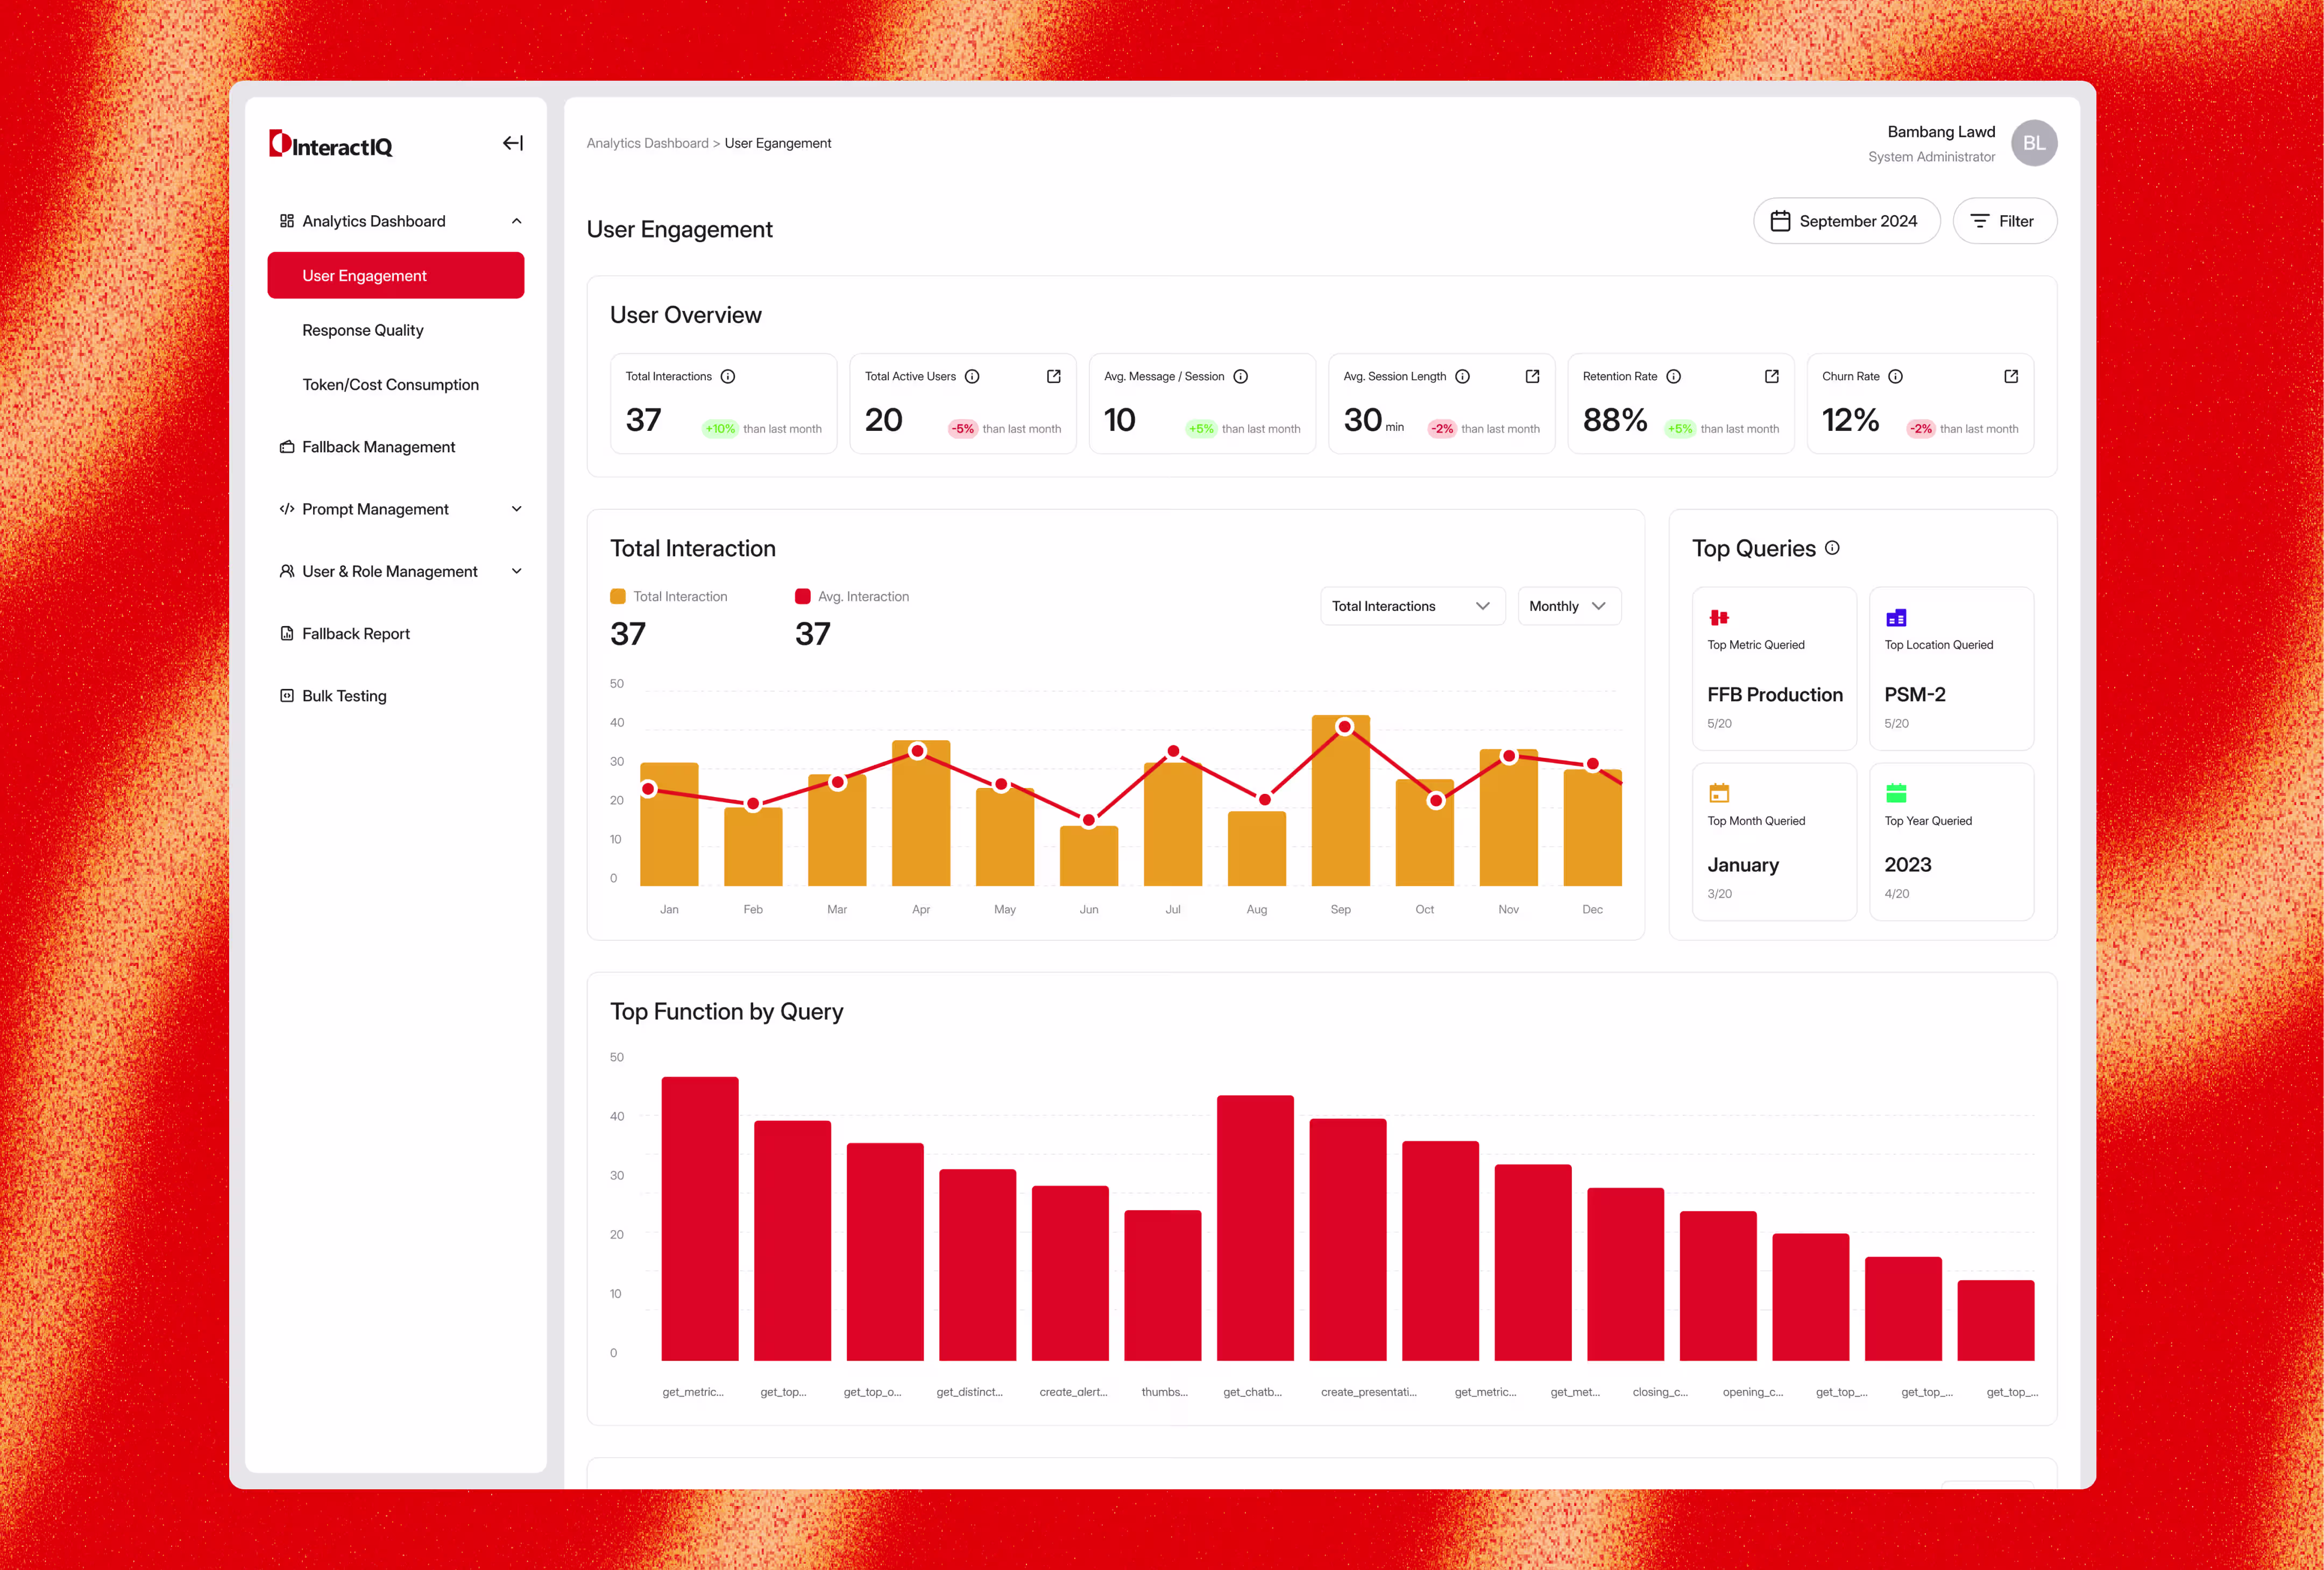Click the thumbs... bar in function chart
The image size is (2324, 1570).
click(1162, 1286)
